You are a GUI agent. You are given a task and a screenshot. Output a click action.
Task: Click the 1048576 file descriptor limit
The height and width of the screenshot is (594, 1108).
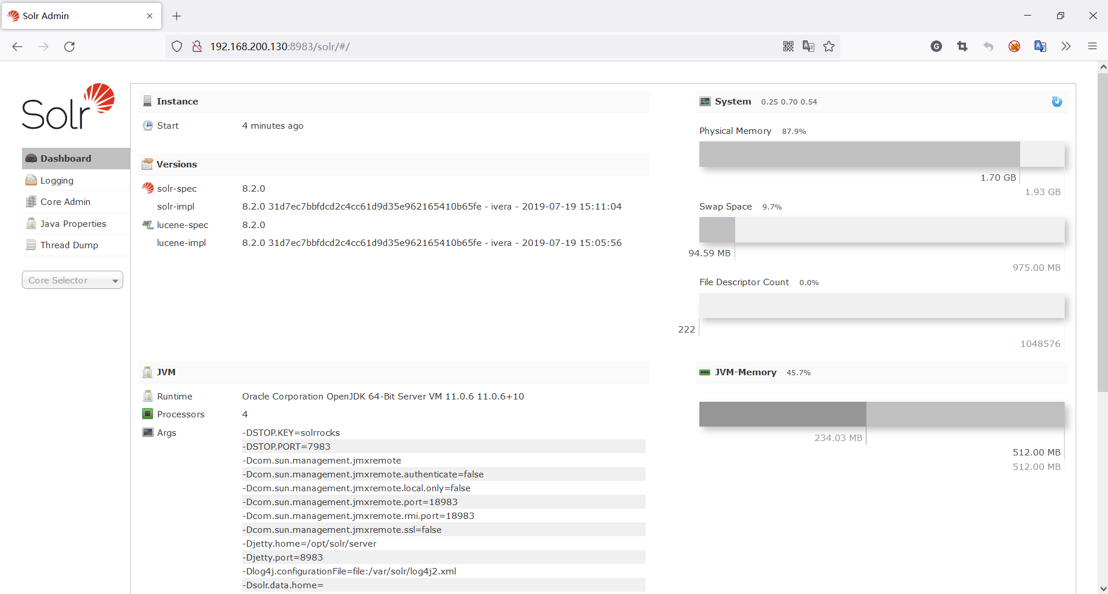click(x=1040, y=343)
